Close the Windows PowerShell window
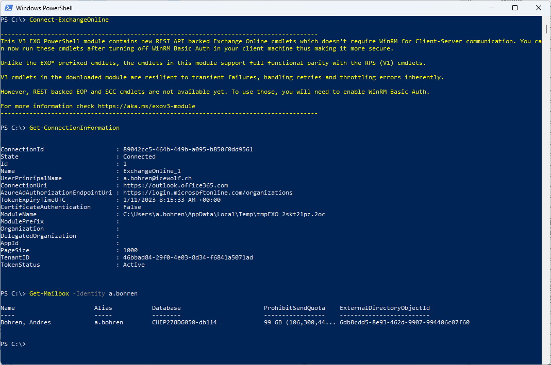551x365 pixels. pyautogui.click(x=538, y=8)
